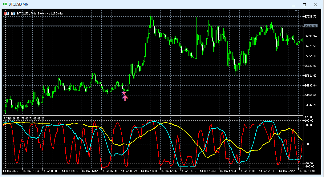Click the '14 Jan 03:00' time label

50,171
